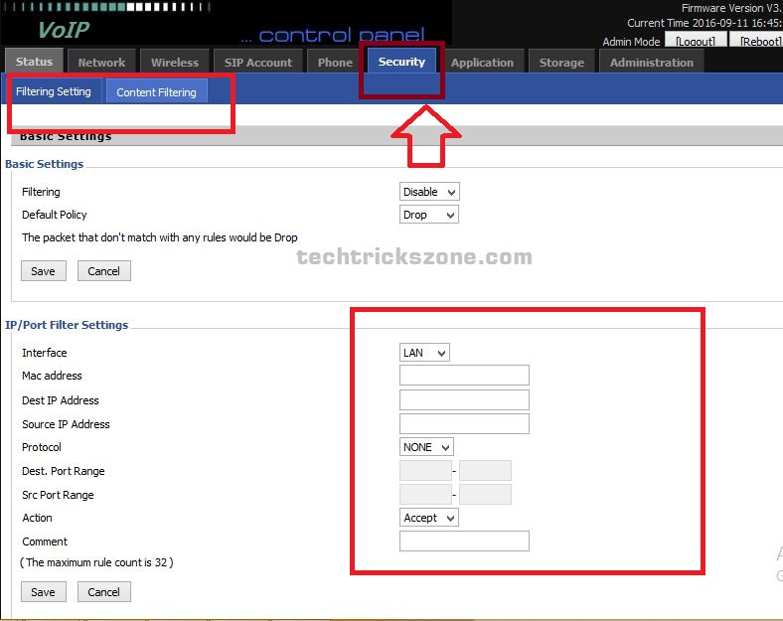Image resolution: width=783 pixels, height=621 pixels.
Task: Focus the Dest IP Address field
Action: pos(464,400)
